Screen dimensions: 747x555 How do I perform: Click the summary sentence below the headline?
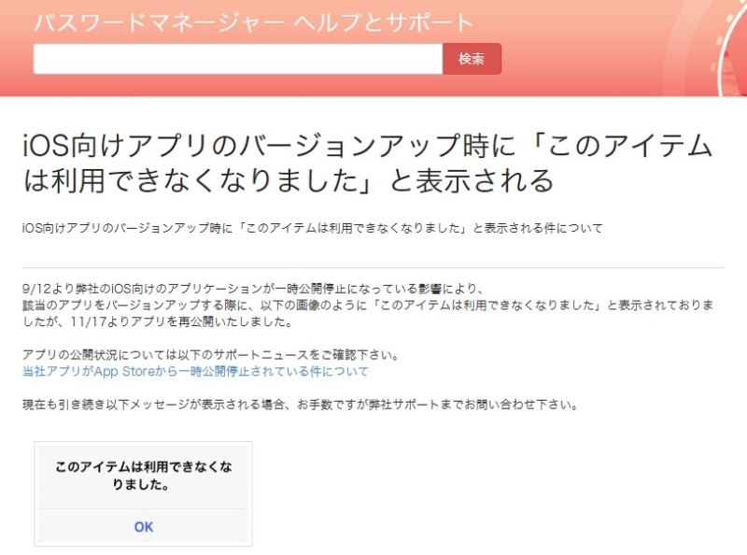[x=312, y=228]
